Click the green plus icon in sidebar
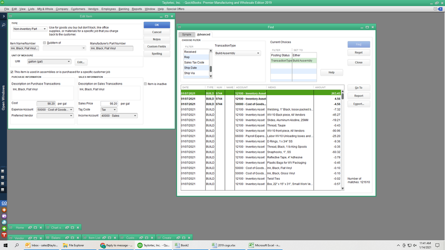 click(x=4, y=228)
